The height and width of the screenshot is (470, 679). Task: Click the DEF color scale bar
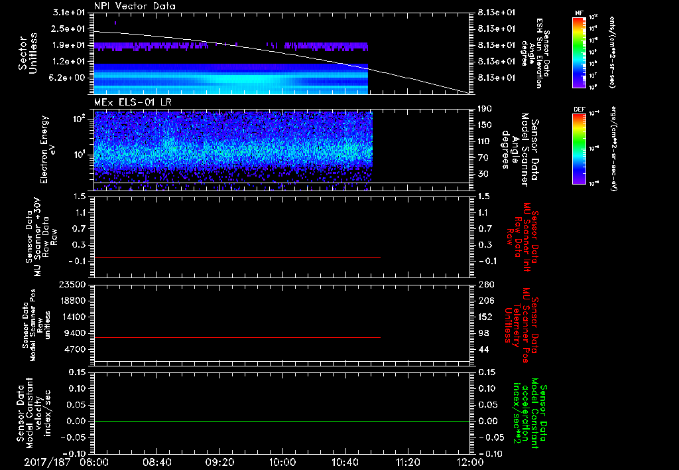tap(580, 149)
